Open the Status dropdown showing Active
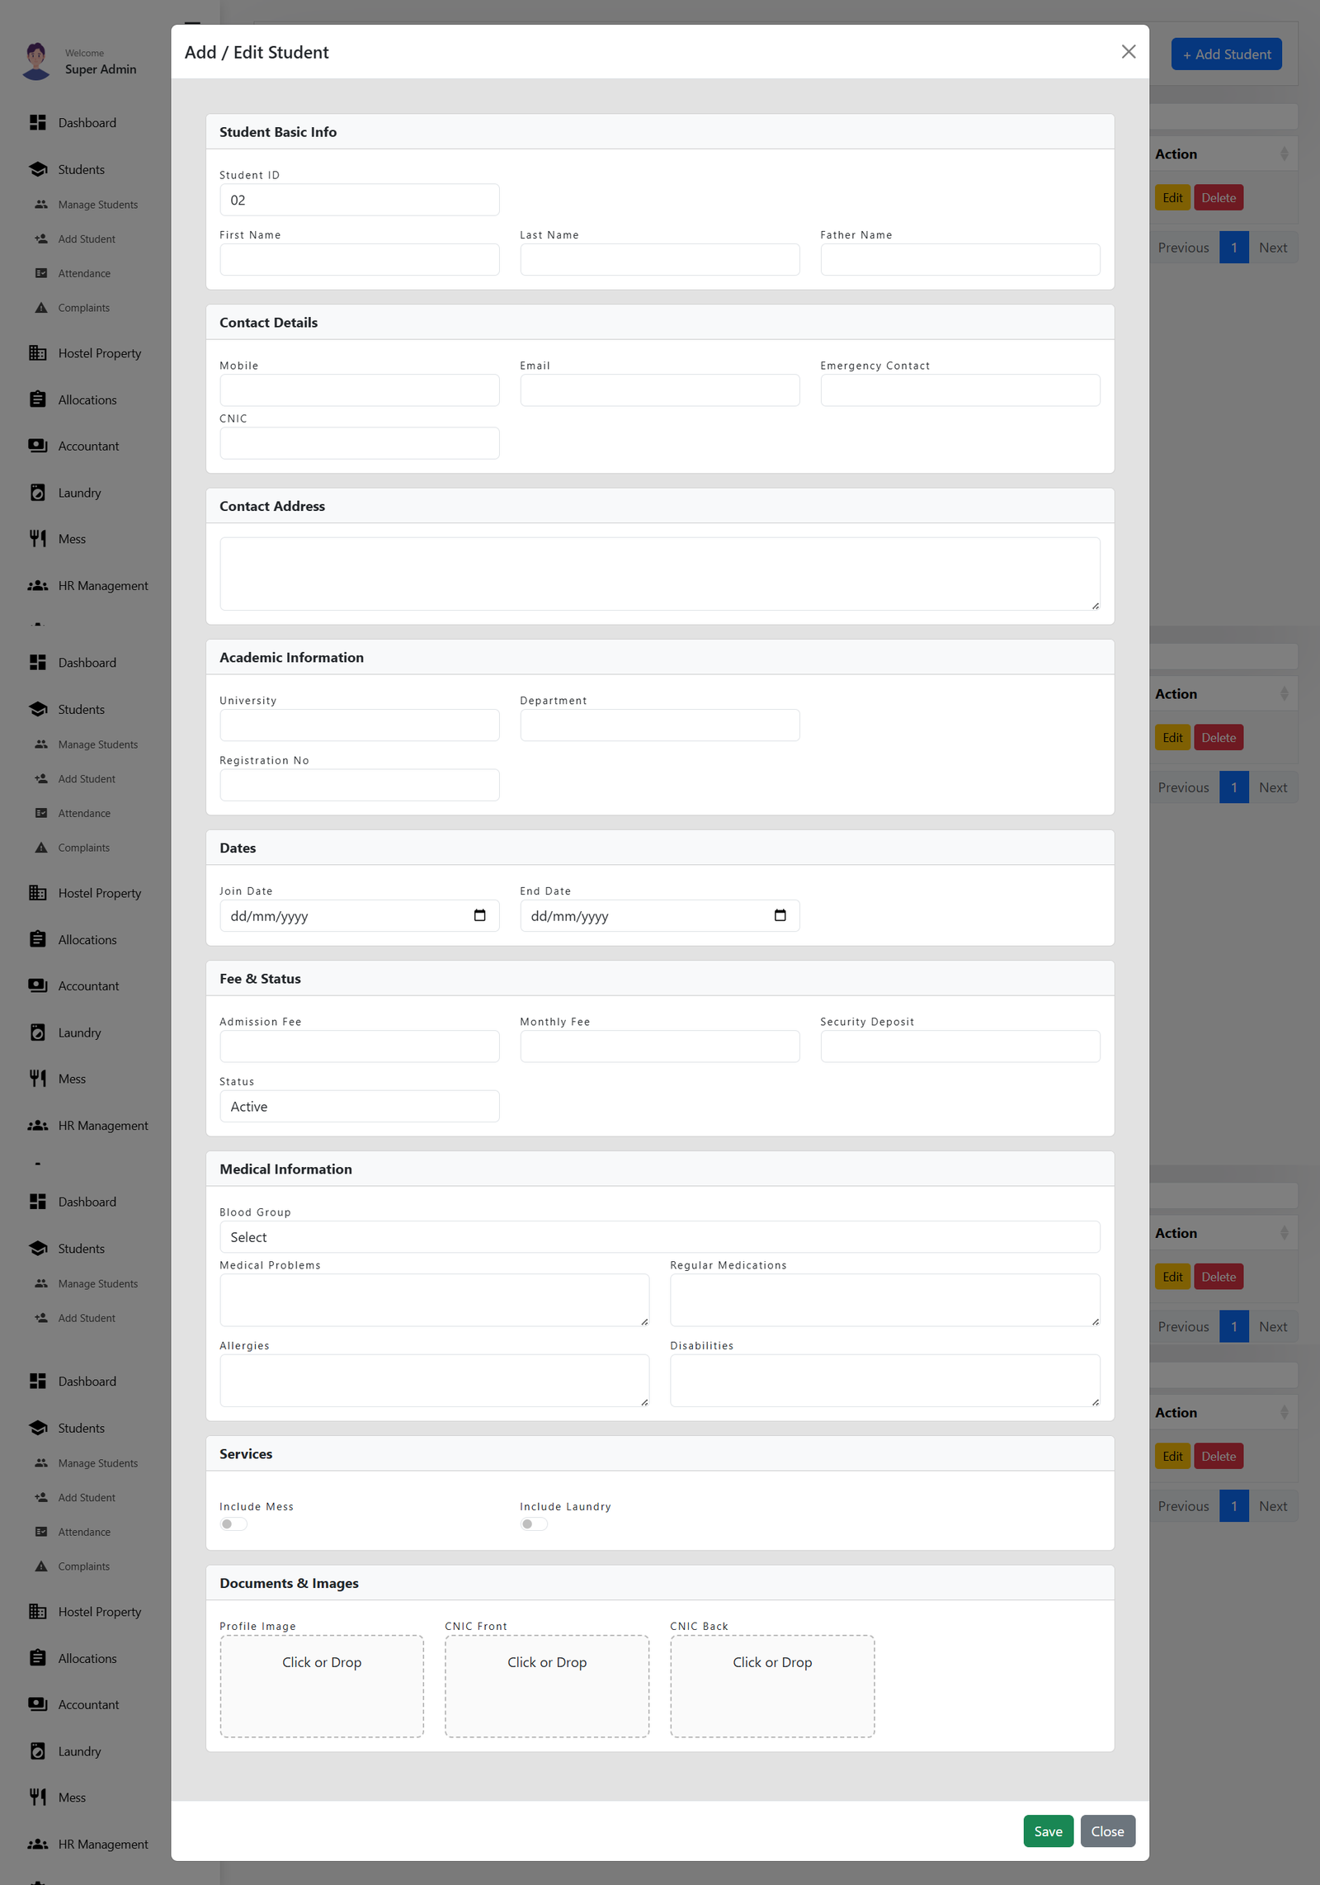The image size is (1320, 1885). (x=360, y=1106)
